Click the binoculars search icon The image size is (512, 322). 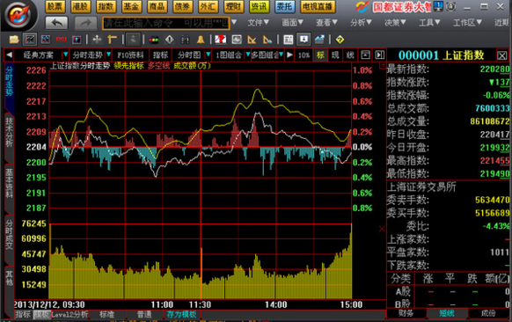(185, 40)
